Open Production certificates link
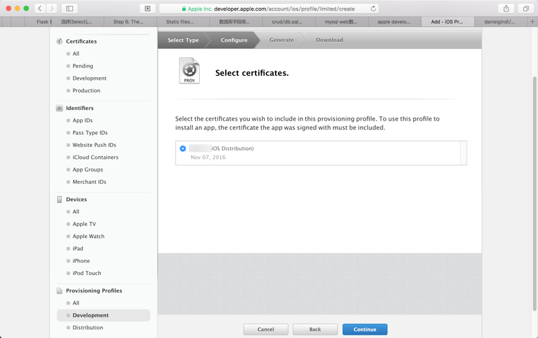The image size is (538, 338). pyautogui.click(x=87, y=91)
